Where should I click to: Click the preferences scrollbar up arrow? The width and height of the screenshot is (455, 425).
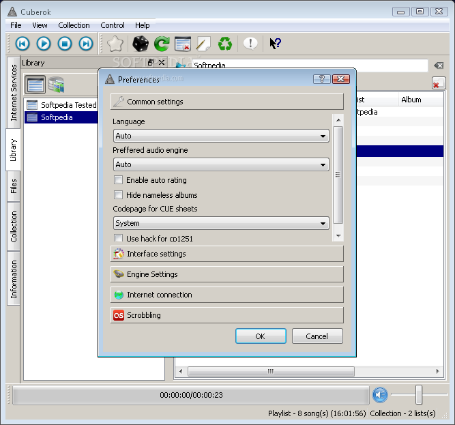click(338, 120)
